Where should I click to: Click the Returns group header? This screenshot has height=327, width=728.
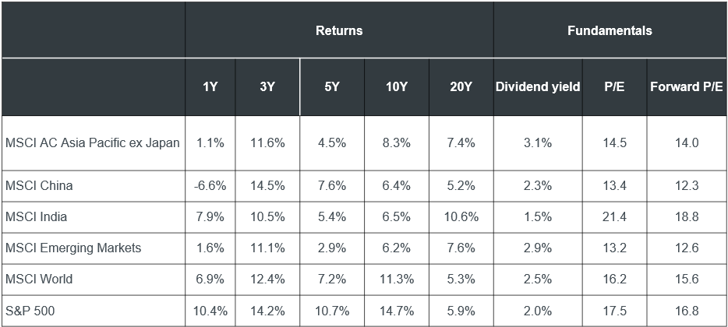(x=339, y=31)
